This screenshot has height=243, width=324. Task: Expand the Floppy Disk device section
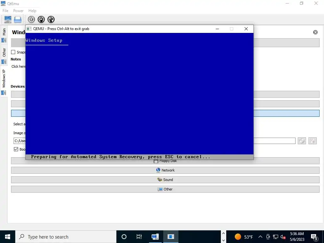165,161
